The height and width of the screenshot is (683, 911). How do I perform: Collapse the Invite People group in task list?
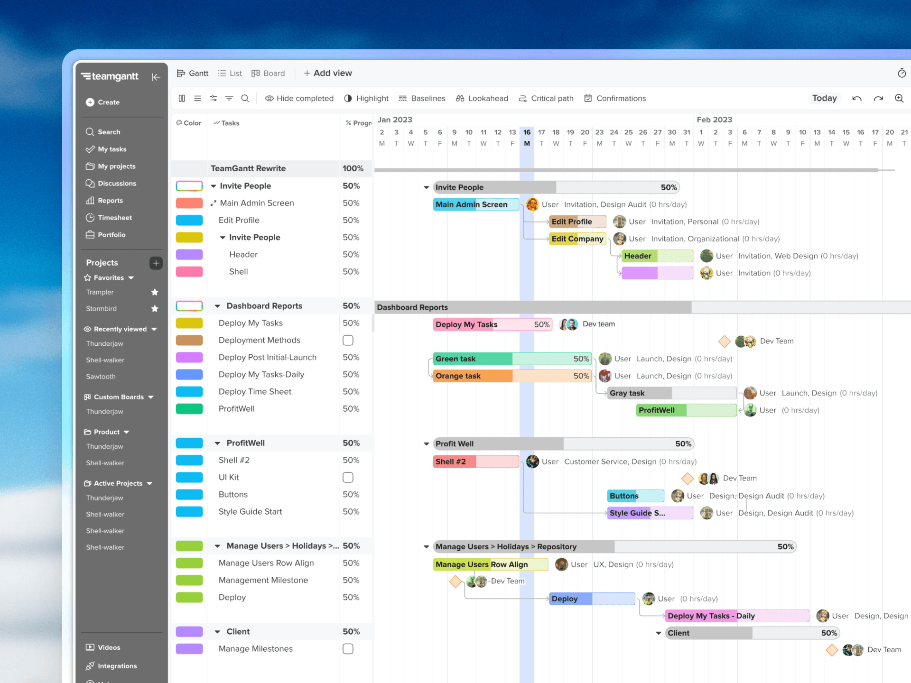coord(214,186)
